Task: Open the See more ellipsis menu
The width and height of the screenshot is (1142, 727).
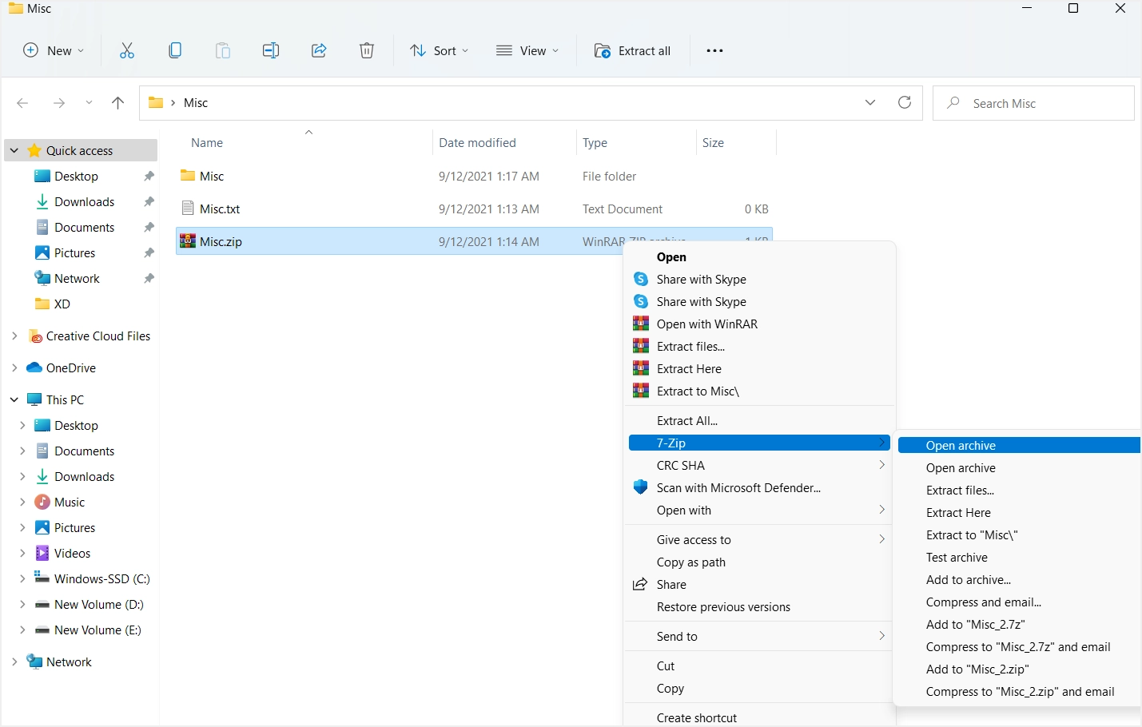Action: click(x=714, y=51)
